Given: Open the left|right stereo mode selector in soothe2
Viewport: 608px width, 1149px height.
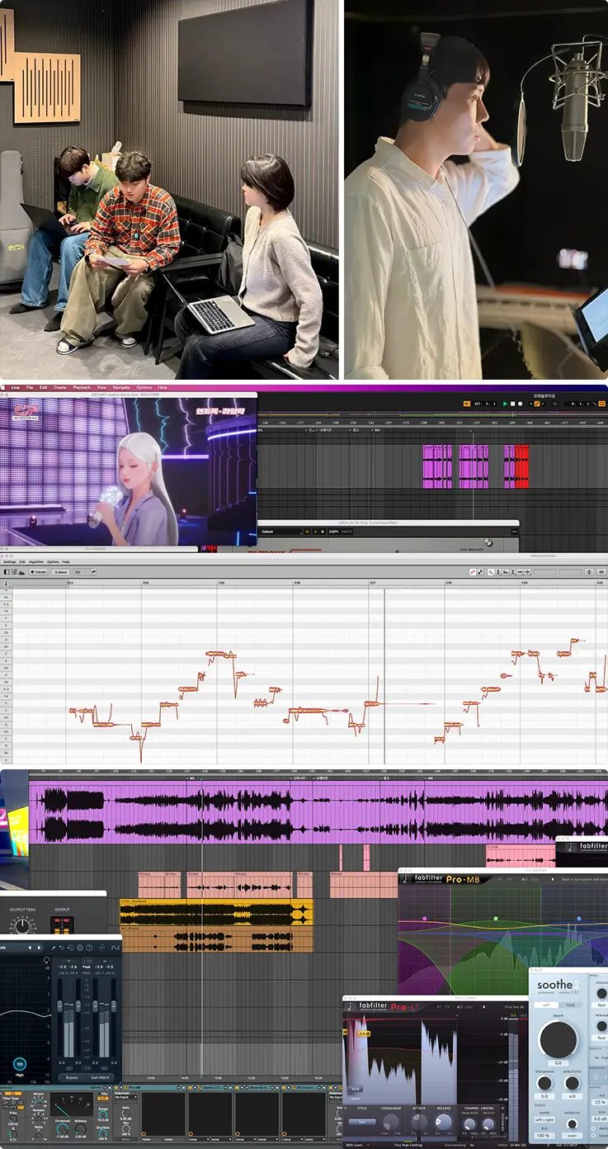Looking at the screenshot, I should pyautogui.click(x=544, y=1120).
